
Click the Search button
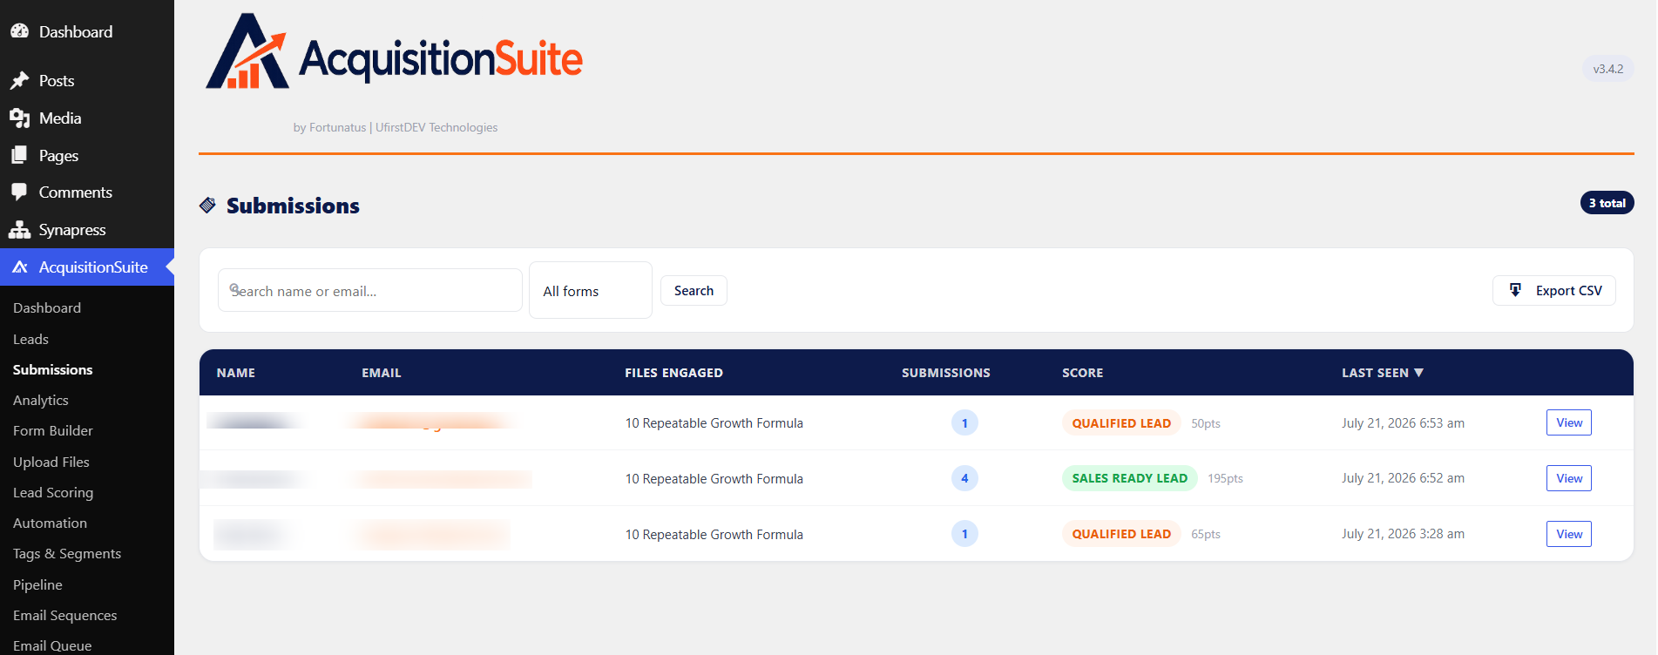coord(694,290)
